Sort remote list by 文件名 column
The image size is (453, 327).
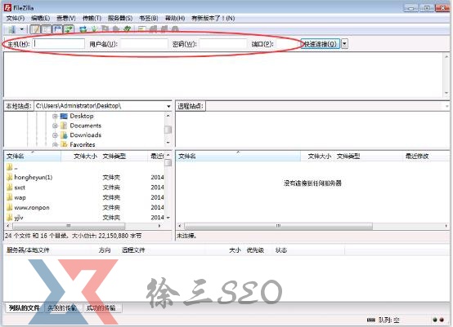[238, 157]
